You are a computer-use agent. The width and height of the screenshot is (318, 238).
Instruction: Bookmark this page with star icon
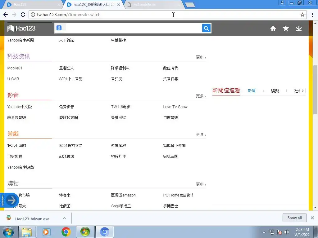(x=302, y=15)
